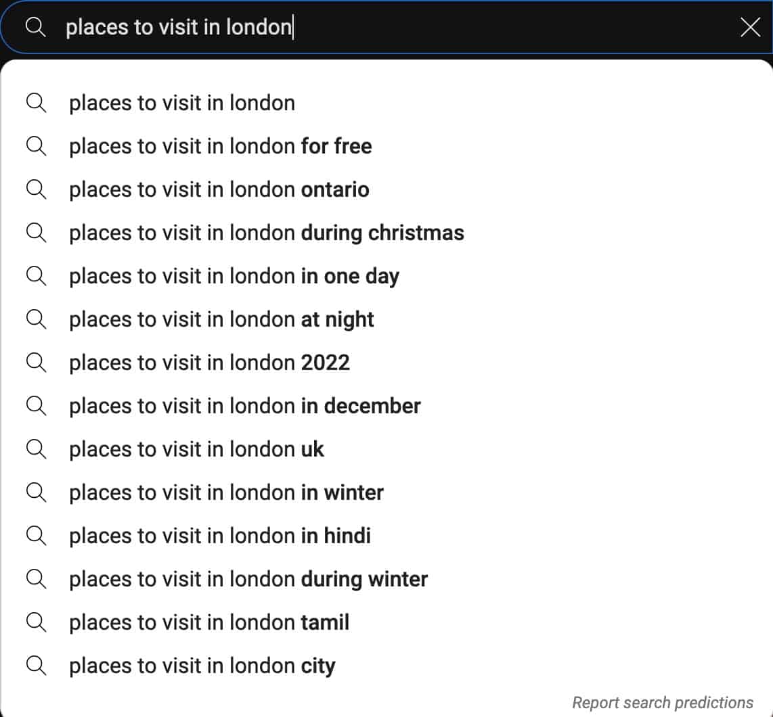Click magnifier icon beside 'during christmas' suggestion

tap(36, 233)
